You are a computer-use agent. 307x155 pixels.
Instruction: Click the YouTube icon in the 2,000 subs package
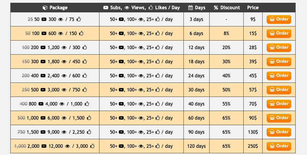point(44,146)
